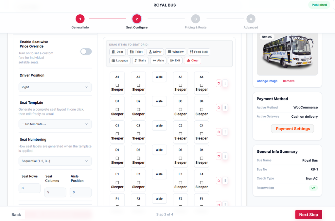The image size is (335, 221).
Task: Check the Sleeper box on seat D4
Action: (x=202, y=158)
